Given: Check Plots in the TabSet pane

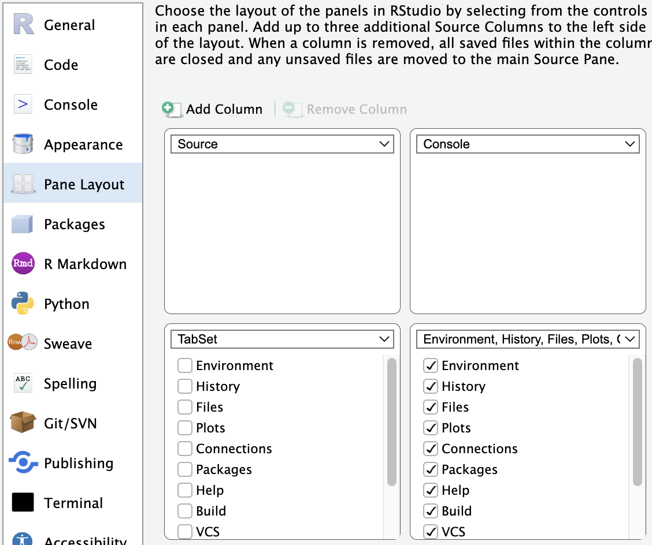Looking at the screenshot, I should [x=185, y=428].
